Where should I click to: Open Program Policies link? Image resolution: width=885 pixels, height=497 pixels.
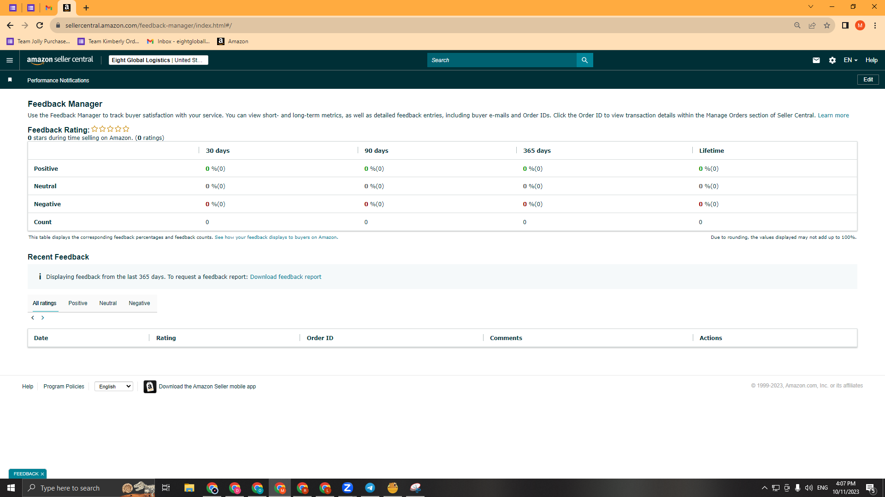64,387
